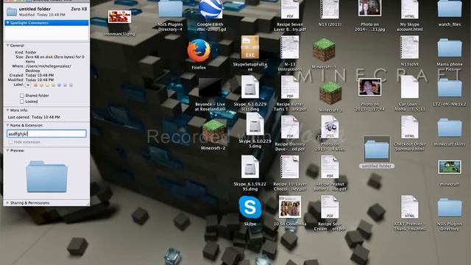Click the folder icon in info header
The height and width of the screenshot is (265, 471).
tap(12, 12)
